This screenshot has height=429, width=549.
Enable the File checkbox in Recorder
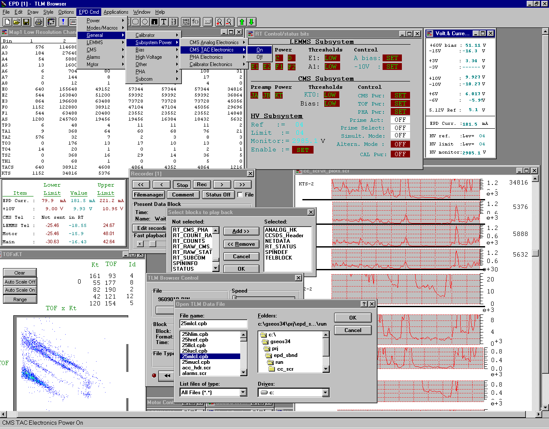pyautogui.click(x=240, y=195)
